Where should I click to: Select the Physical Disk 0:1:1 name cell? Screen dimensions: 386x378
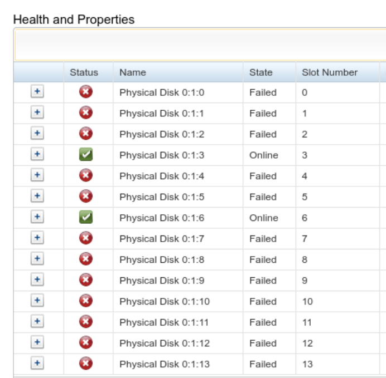[x=161, y=114]
